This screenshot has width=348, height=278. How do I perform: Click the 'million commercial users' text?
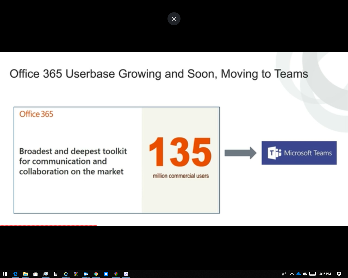click(x=181, y=176)
